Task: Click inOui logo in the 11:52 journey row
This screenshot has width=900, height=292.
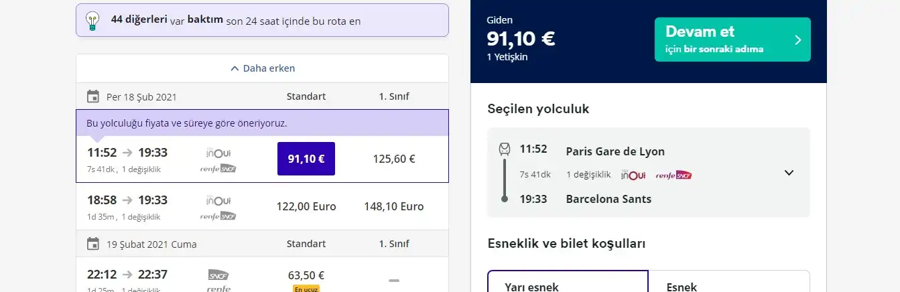Action: point(218,152)
